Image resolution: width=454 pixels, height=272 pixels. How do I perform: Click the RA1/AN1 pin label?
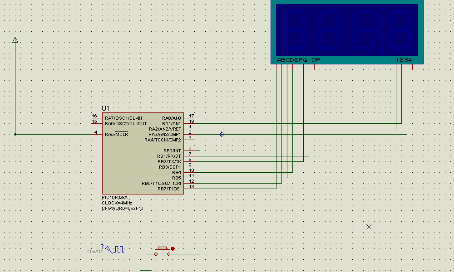[172, 124]
